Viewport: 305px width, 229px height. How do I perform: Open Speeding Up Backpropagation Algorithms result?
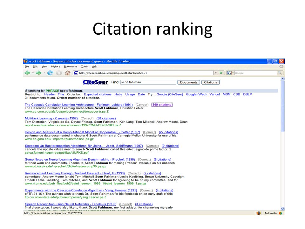(x=84, y=146)
